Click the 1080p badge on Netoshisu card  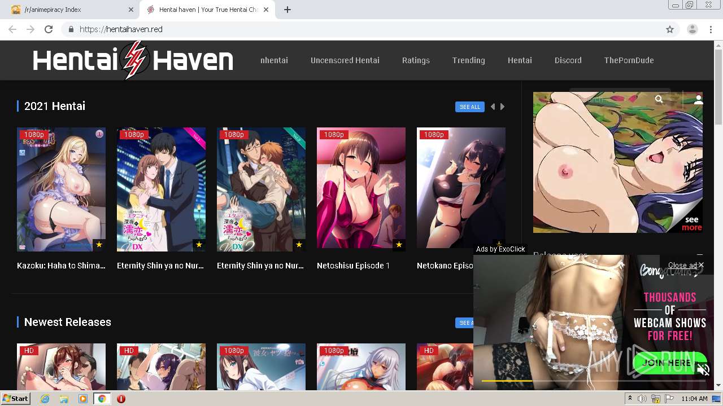point(334,135)
